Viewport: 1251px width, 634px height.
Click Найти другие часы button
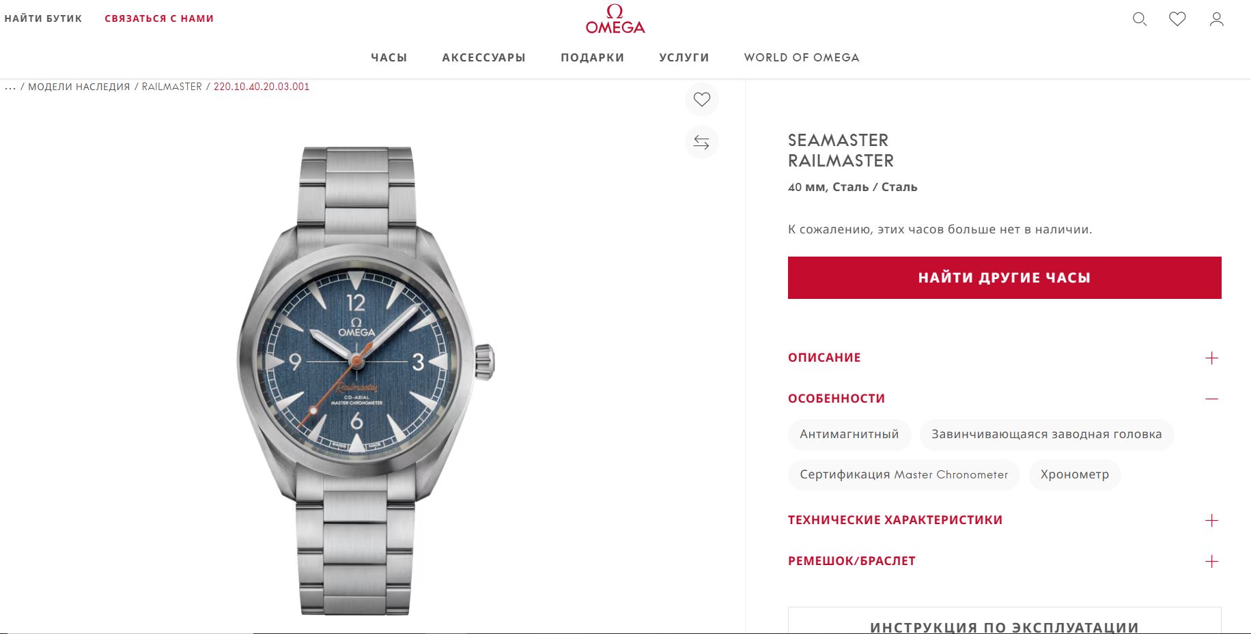[1004, 278]
